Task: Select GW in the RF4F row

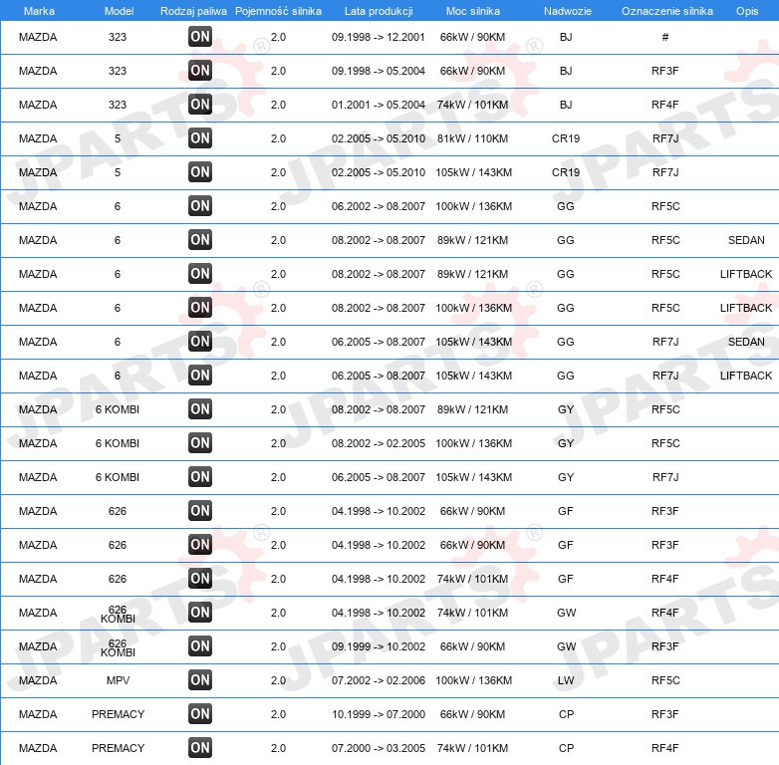Action: click(x=567, y=613)
